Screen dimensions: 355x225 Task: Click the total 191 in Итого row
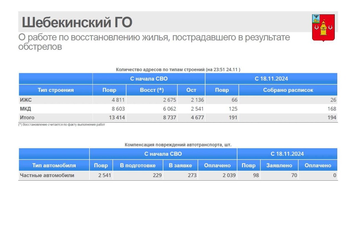tap(233, 118)
